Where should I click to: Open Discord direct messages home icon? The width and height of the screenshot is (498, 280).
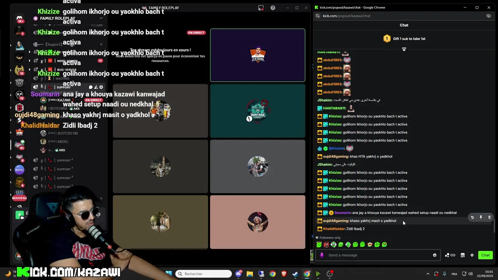tap(19, 18)
